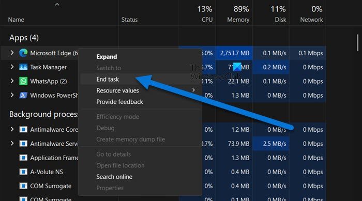This screenshot has width=362, height=201.
Task: Select Provide feedback menu entry
Action: pos(119,102)
